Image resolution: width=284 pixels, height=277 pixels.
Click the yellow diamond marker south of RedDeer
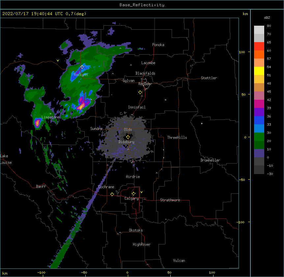tap(140, 92)
